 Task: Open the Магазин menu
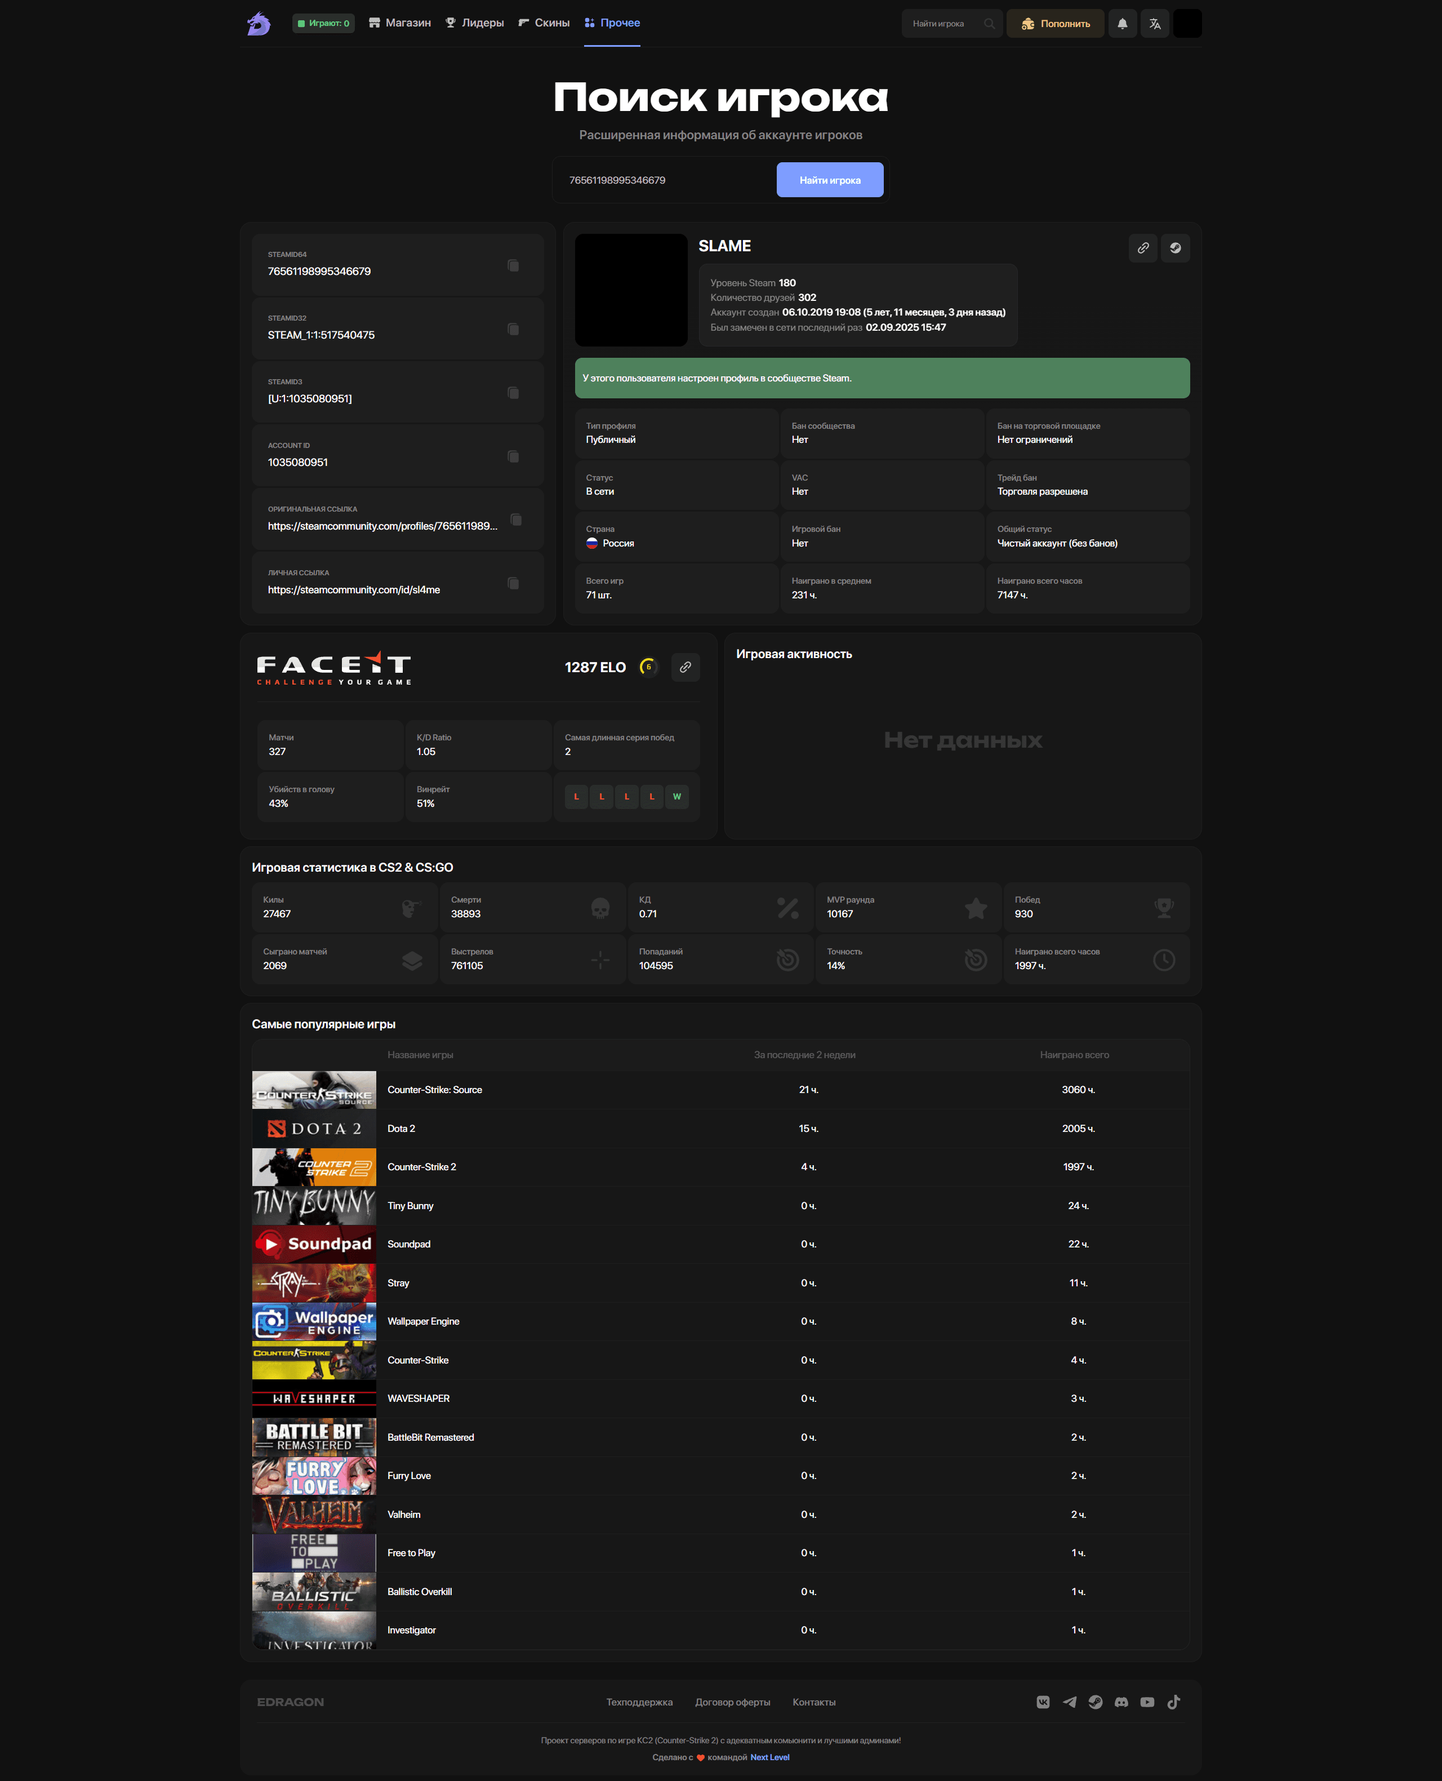pyautogui.click(x=399, y=23)
